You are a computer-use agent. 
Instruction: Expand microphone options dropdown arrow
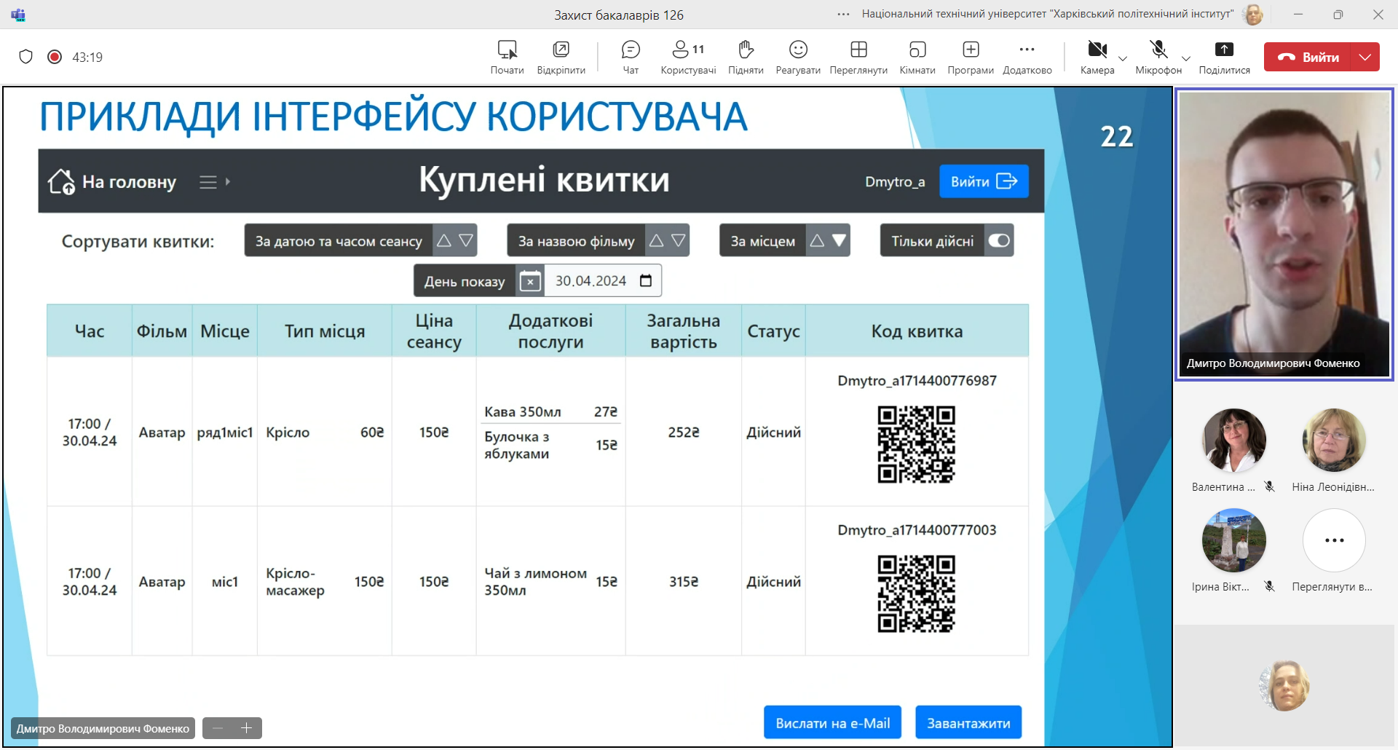[x=1186, y=59]
